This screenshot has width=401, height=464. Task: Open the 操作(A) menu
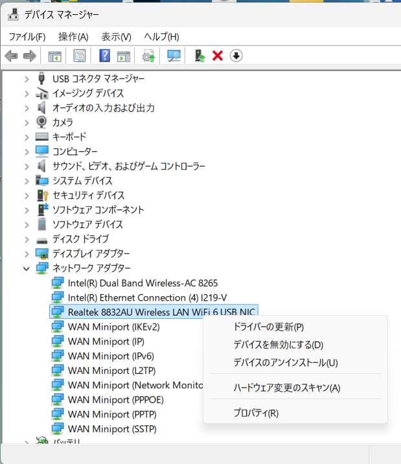73,37
